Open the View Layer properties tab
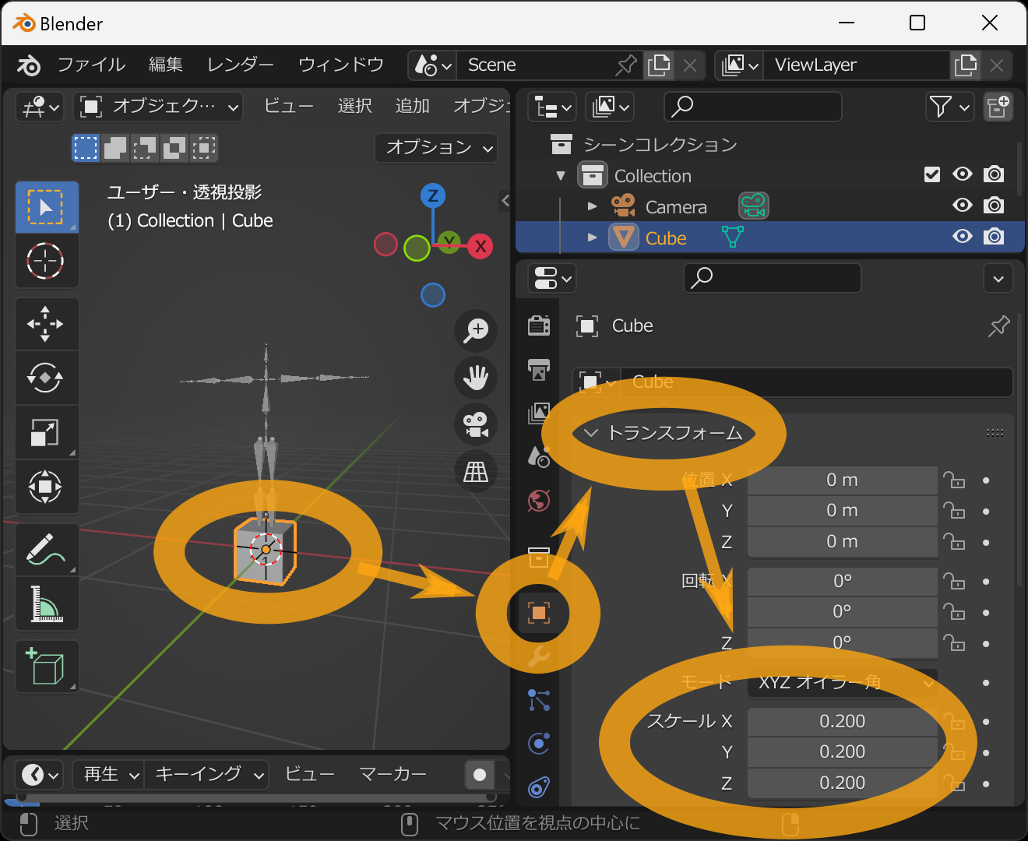The image size is (1028, 841). pyautogui.click(x=539, y=413)
